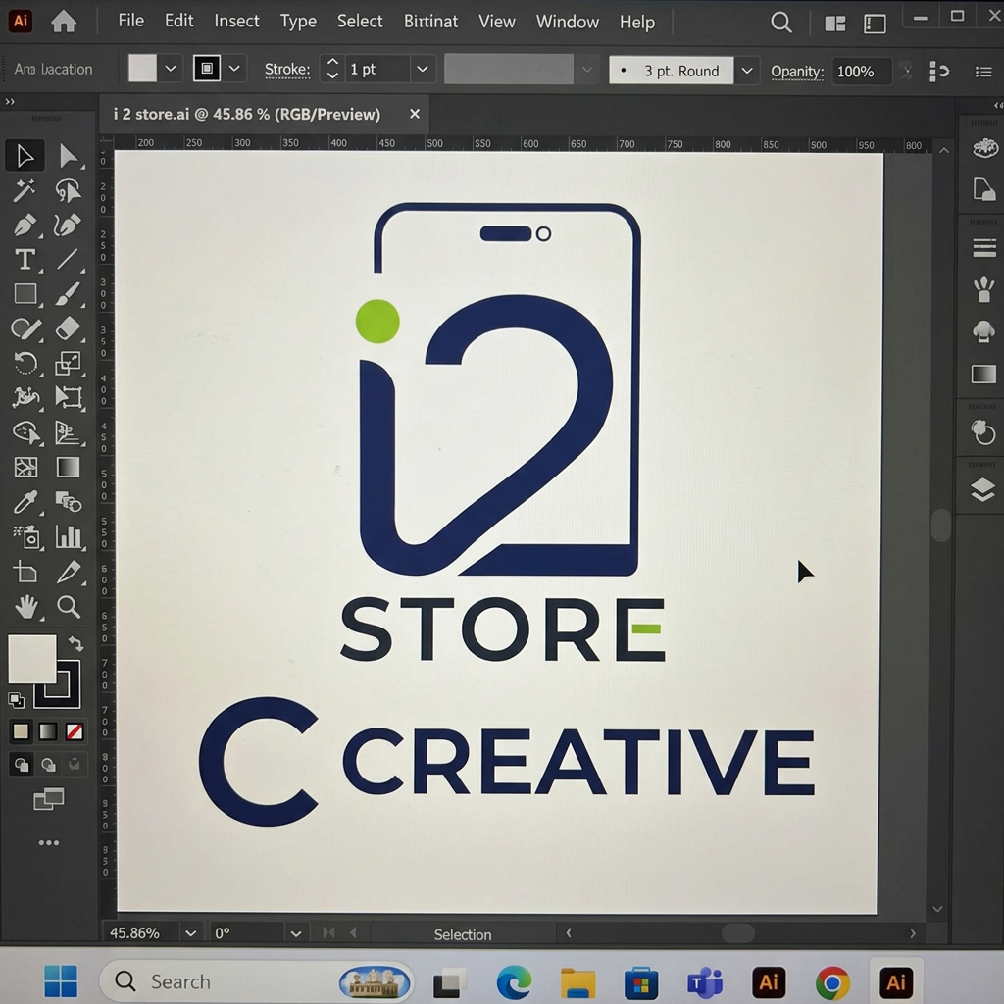Open Arrange Documents layout button
This screenshot has height=1004, width=1004.
click(x=835, y=25)
